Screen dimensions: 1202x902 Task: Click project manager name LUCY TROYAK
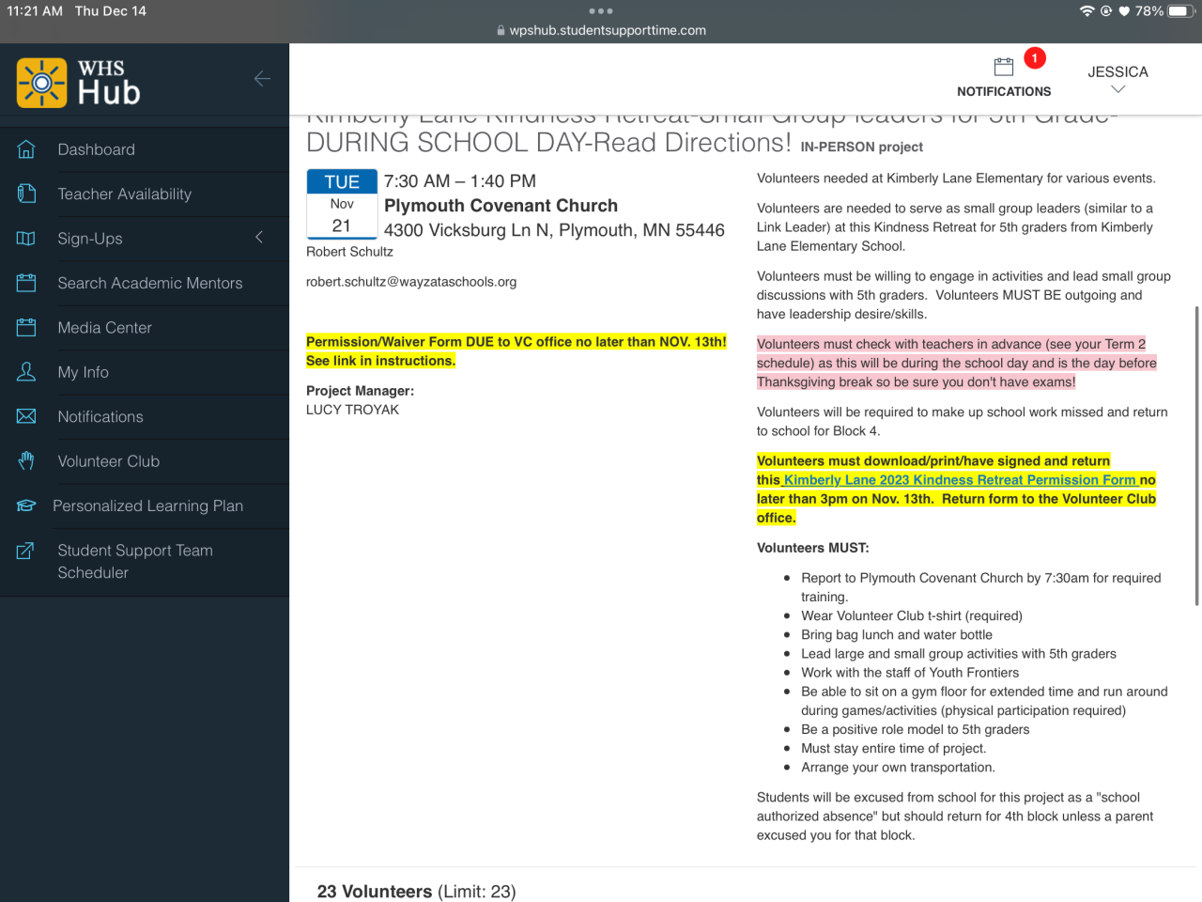pyautogui.click(x=352, y=410)
